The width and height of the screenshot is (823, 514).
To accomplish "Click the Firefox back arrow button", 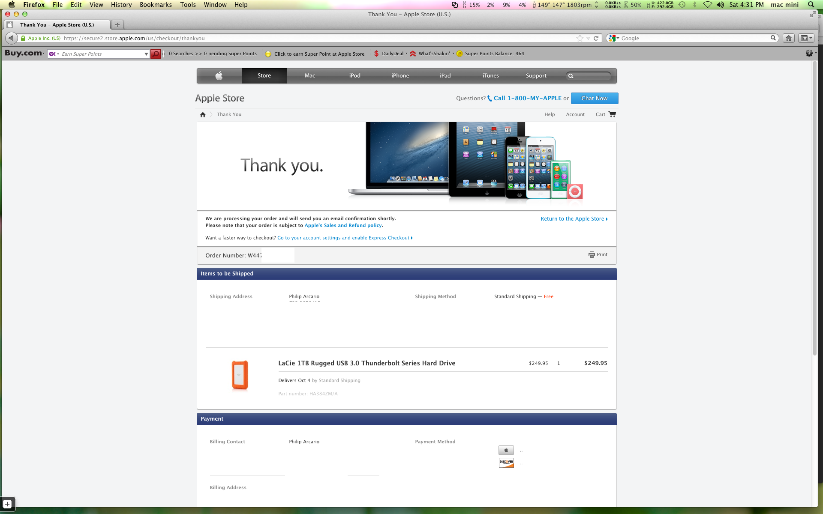I will coord(12,38).
